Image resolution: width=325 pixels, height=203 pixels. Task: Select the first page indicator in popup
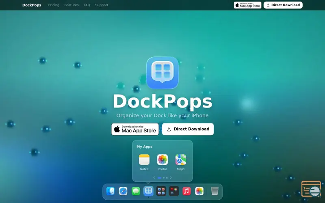(x=159, y=178)
